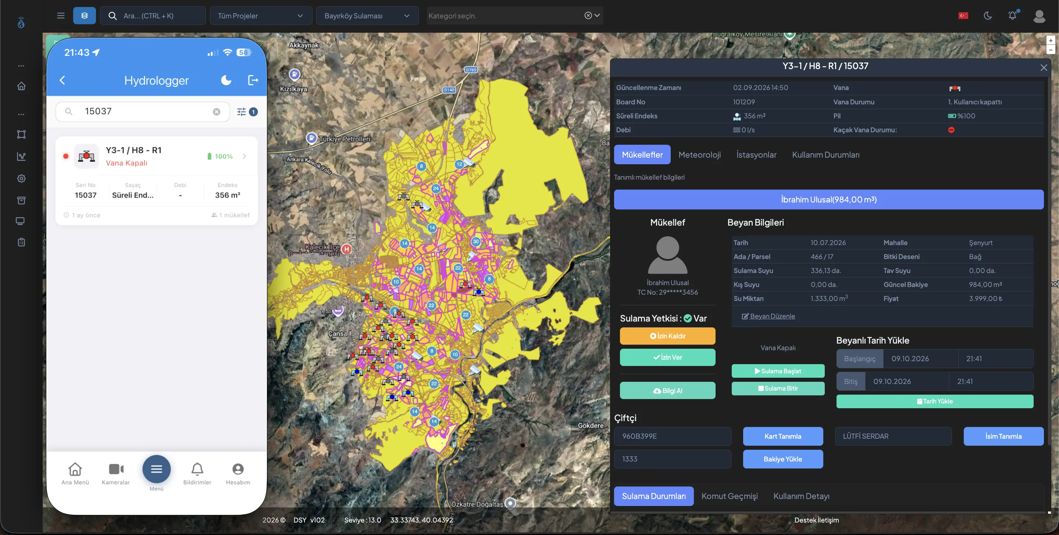1059x535 pixels.
Task: Open the home icon in left sidebar
Action: (x=21, y=86)
